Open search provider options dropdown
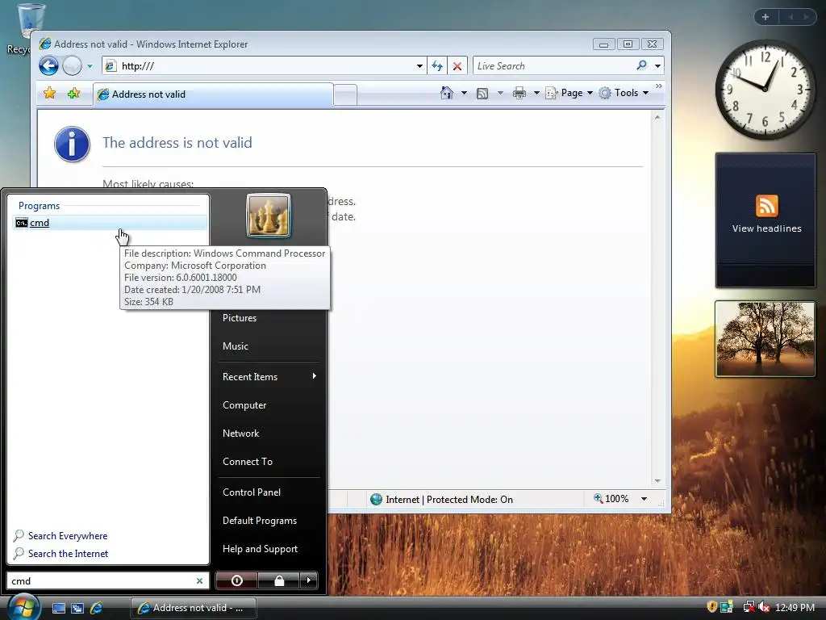The height and width of the screenshot is (620, 826). [x=657, y=66]
